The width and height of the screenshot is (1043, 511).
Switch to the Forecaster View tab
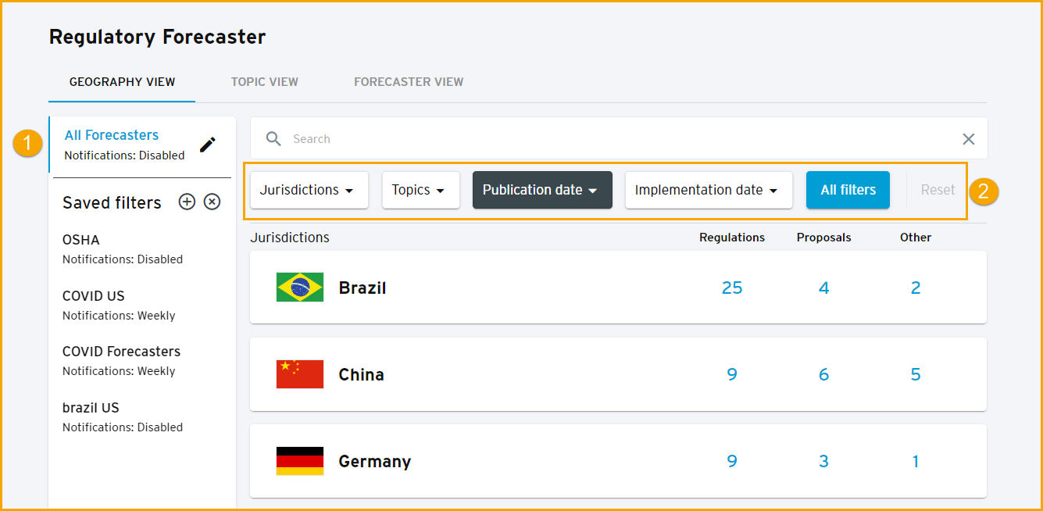tap(409, 81)
